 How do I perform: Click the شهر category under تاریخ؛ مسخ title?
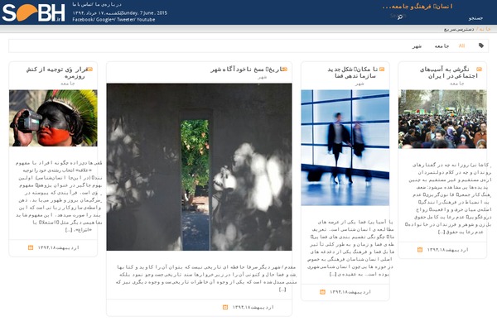262,77
